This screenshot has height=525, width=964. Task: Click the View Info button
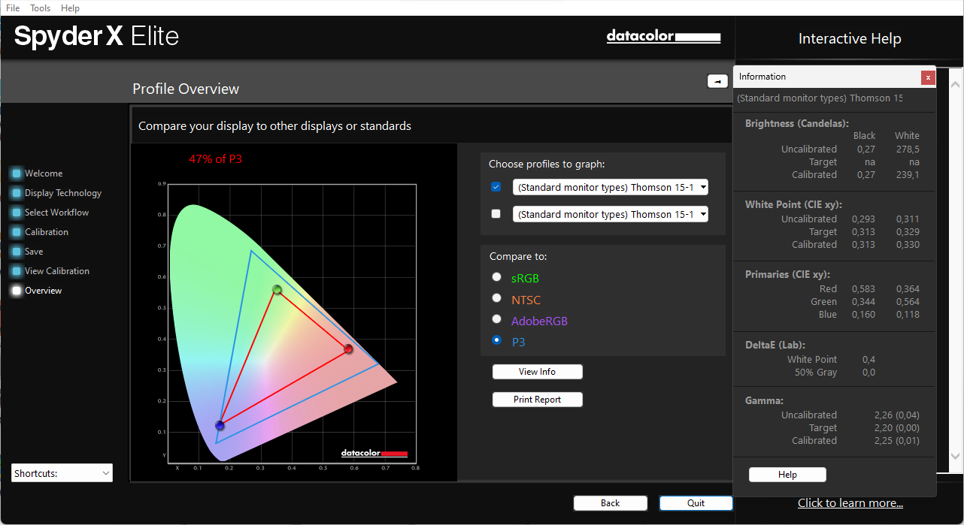pos(538,372)
